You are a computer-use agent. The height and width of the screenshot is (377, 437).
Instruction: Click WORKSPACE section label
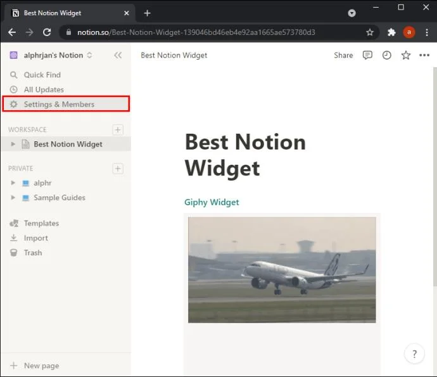click(27, 130)
